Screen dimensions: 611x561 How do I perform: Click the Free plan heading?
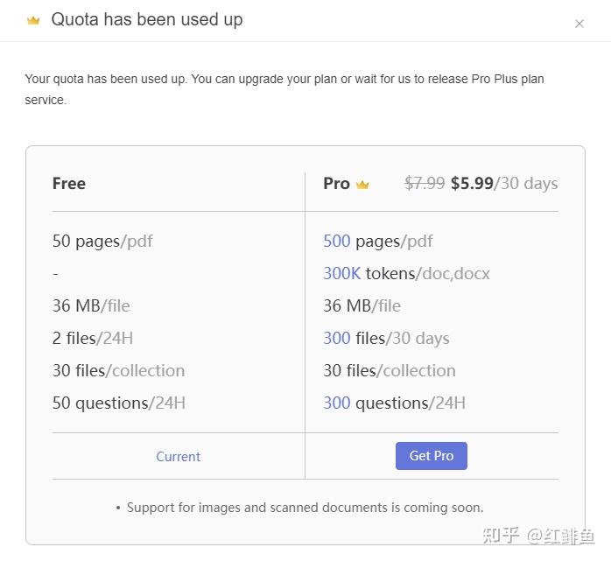69,183
